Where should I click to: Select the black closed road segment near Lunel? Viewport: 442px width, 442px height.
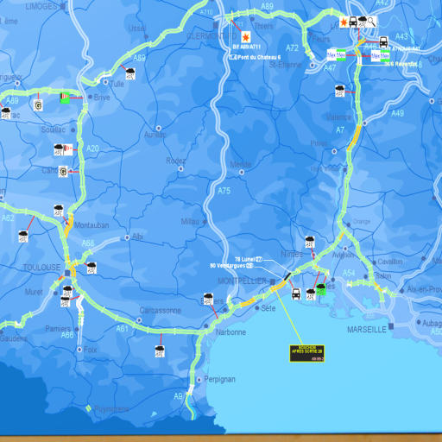[287, 276]
